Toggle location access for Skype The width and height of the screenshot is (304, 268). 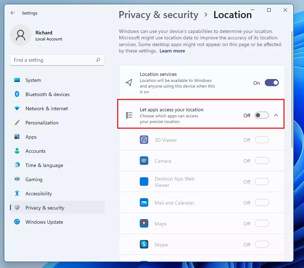tap(262, 245)
